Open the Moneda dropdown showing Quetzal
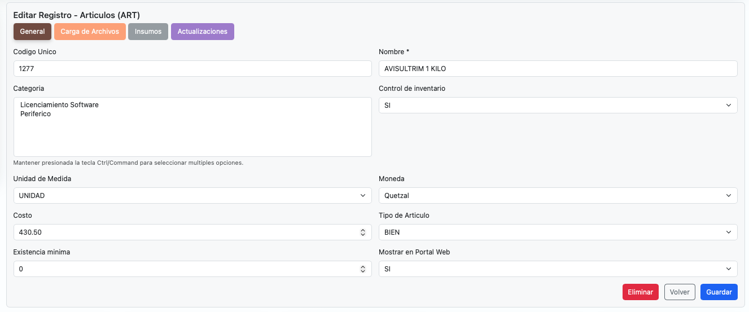This screenshot has width=749, height=312. (557, 196)
